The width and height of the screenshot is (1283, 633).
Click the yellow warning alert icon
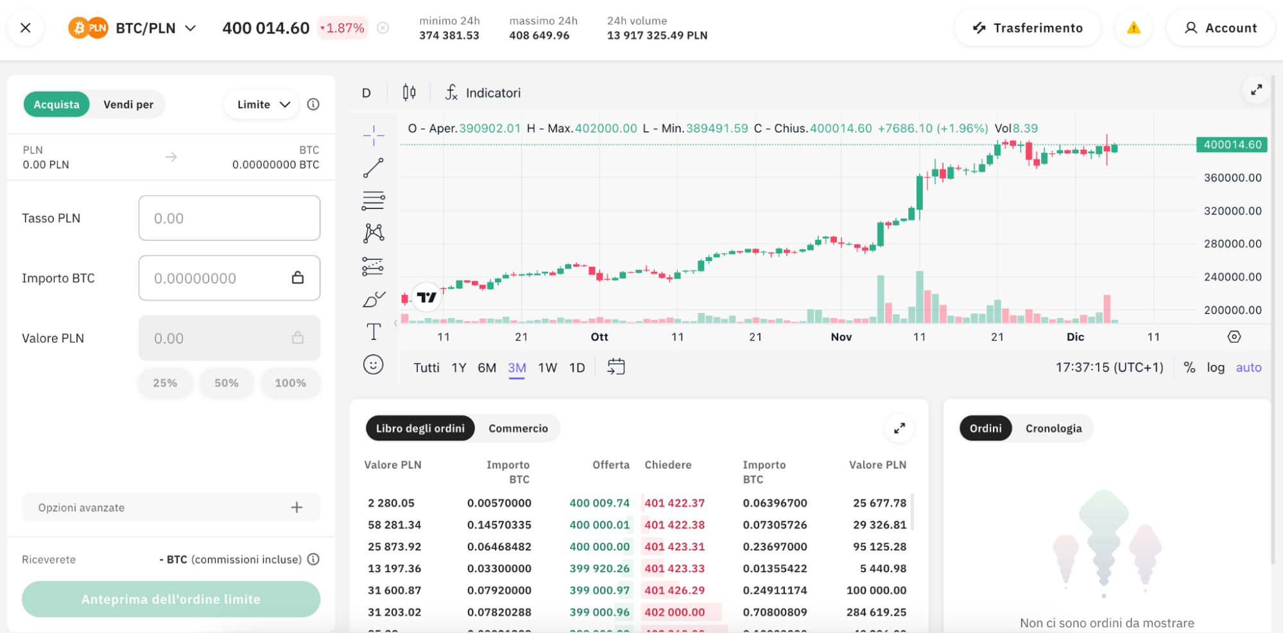pyautogui.click(x=1133, y=28)
